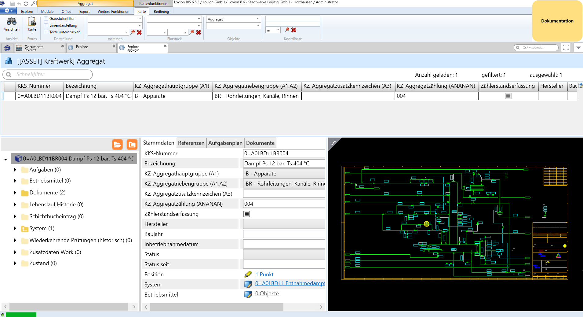Click the Flurstück search pin icon

coord(192,32)
